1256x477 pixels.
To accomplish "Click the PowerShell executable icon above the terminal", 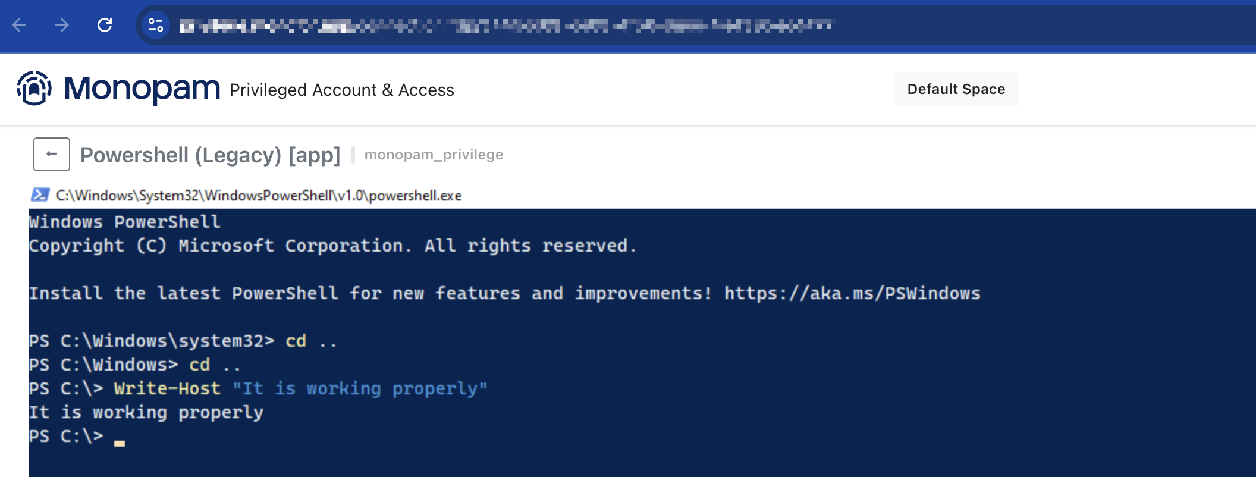I will (x=39, y=194).
